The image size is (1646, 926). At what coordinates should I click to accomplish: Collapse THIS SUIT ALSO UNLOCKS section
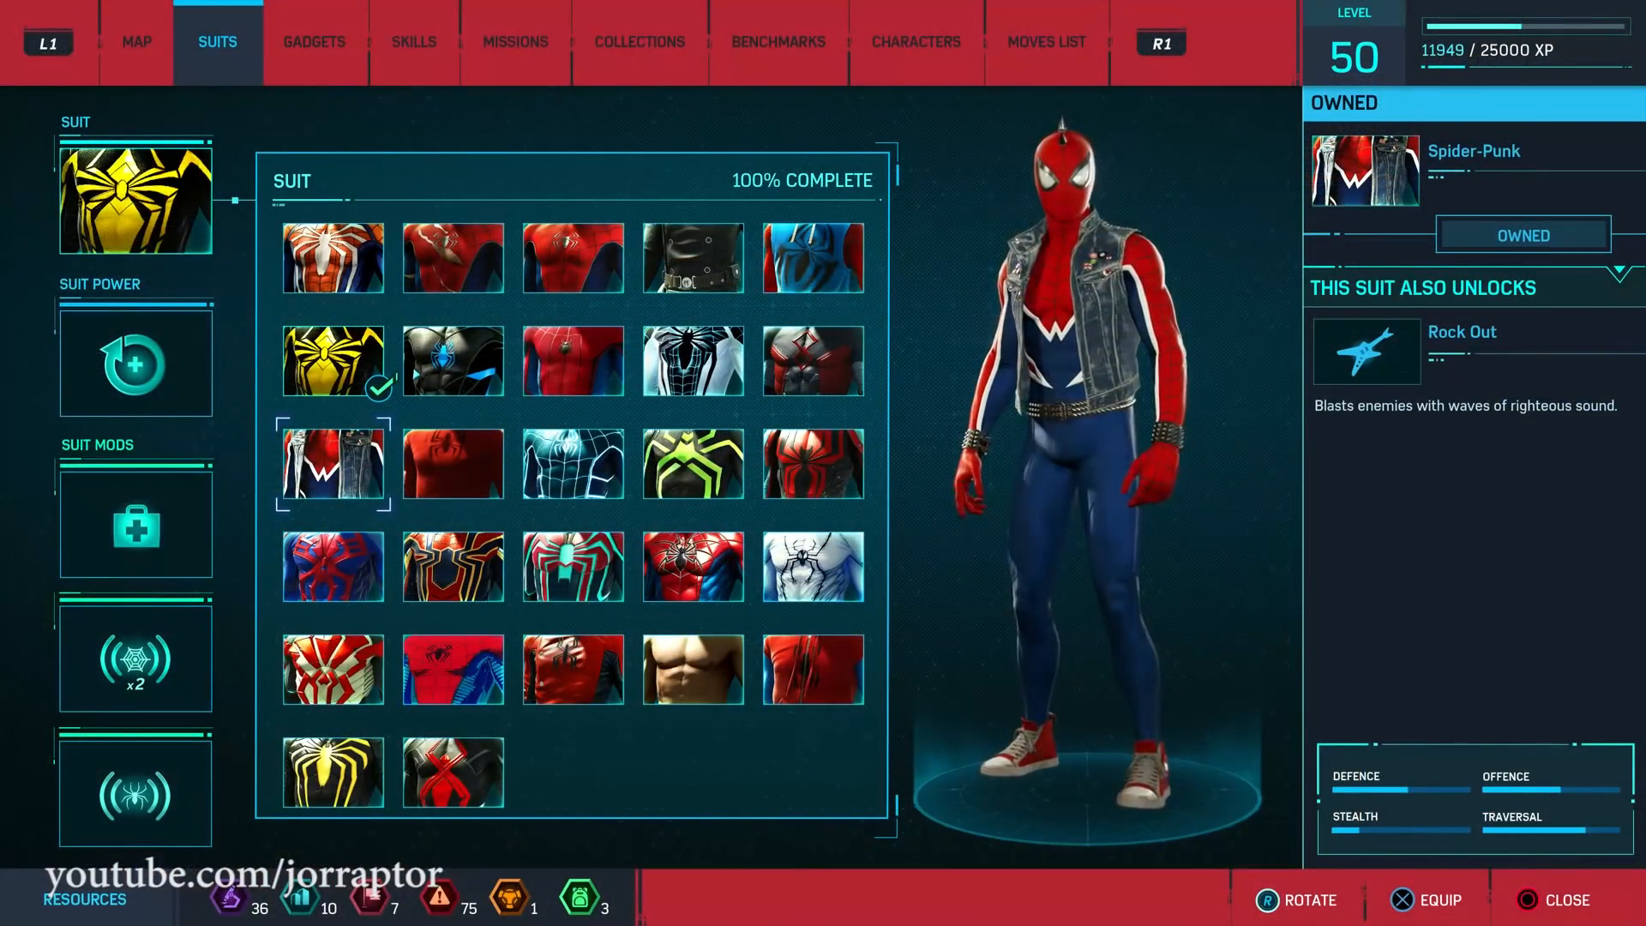point(1619,274)
